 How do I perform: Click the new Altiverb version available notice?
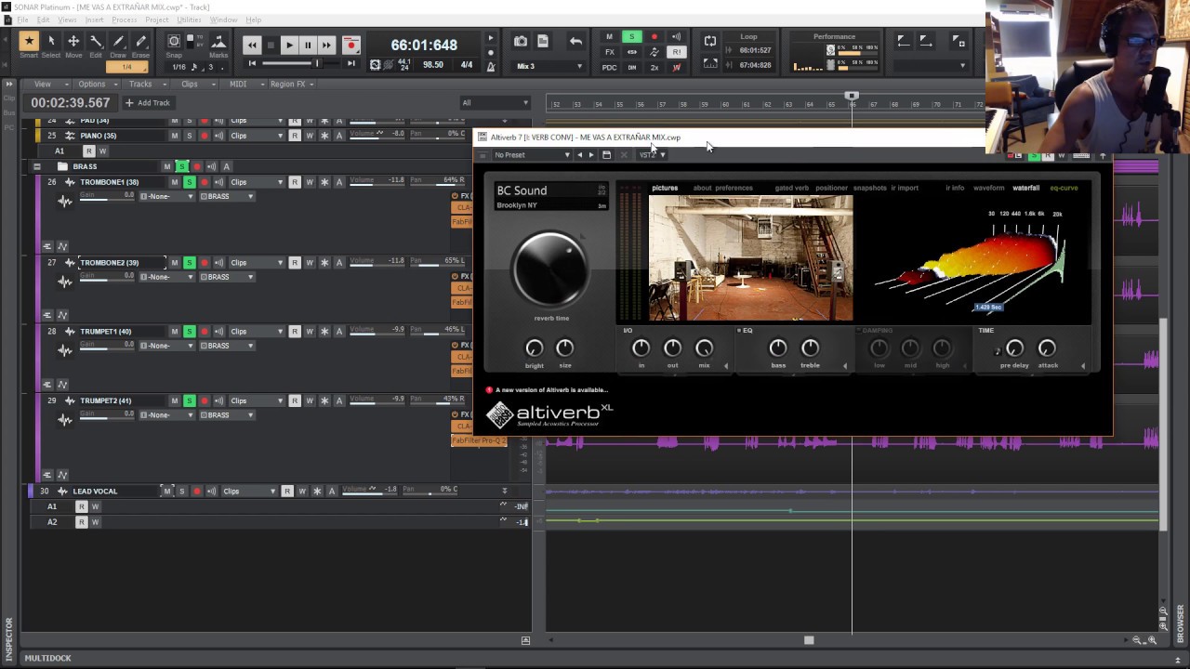pyautogui.click(x=546, y=390)
